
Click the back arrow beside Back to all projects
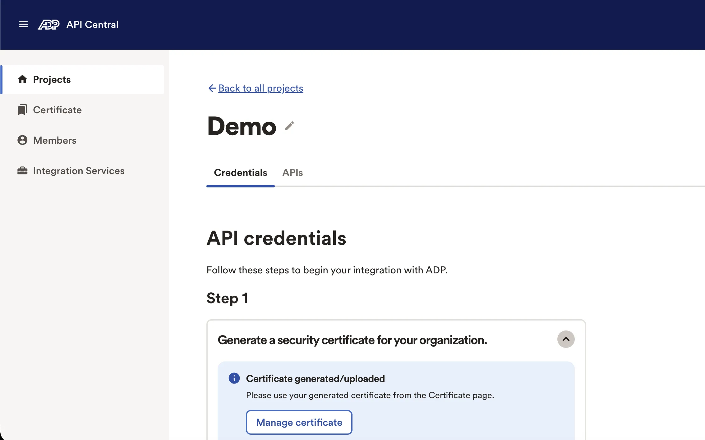point(212,88)
